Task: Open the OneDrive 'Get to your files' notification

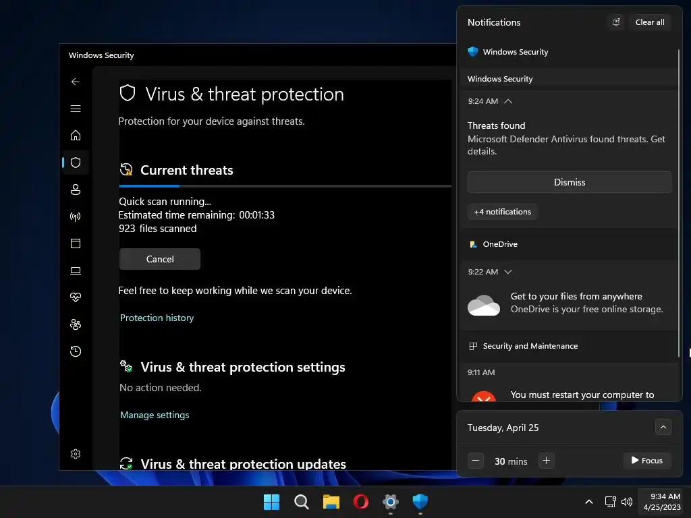Action: pos(568,303)
